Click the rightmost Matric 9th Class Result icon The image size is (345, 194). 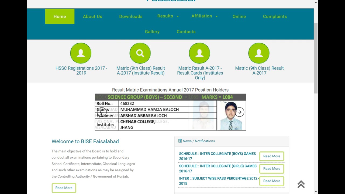click(259, 53)
